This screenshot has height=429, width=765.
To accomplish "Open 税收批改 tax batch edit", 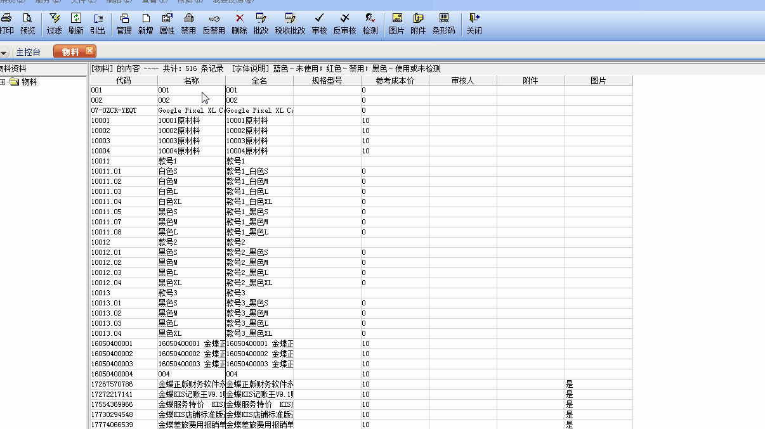I will (x=290, y=23).
